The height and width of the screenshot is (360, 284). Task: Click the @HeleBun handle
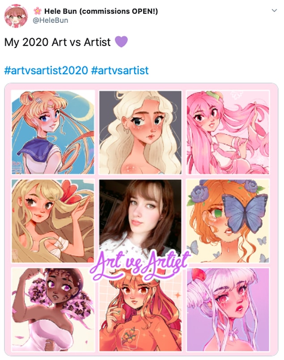click(50, 21)
